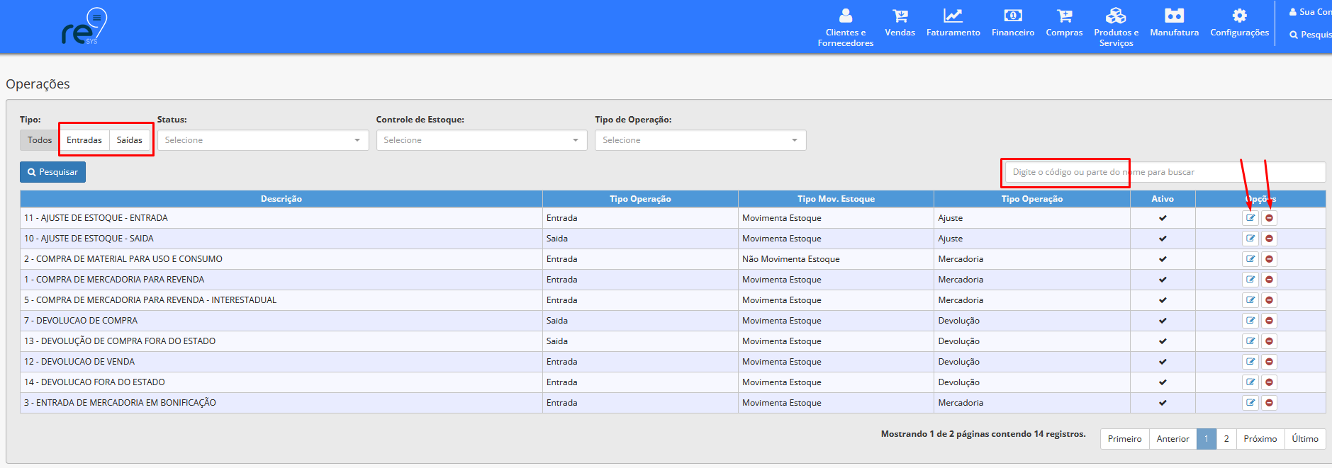Open the Compras menu

tap(1064, 23)
